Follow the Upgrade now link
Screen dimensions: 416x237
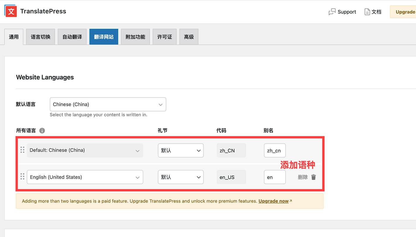pyautogui.click(x=273, y=201)
